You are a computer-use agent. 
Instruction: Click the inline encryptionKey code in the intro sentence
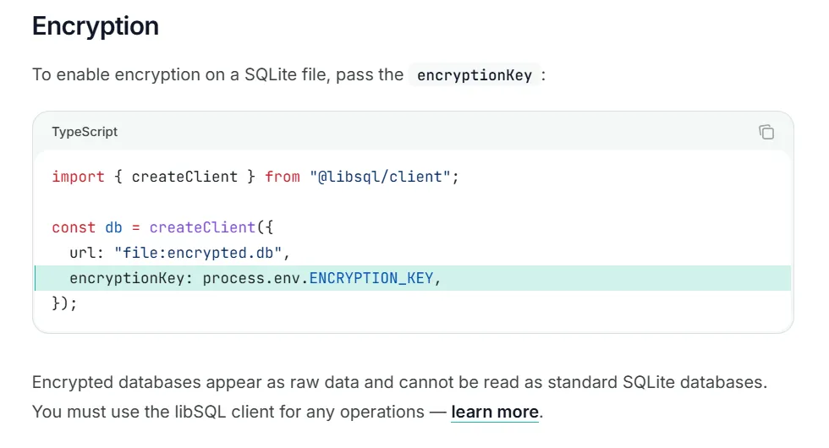coord(475,75)
